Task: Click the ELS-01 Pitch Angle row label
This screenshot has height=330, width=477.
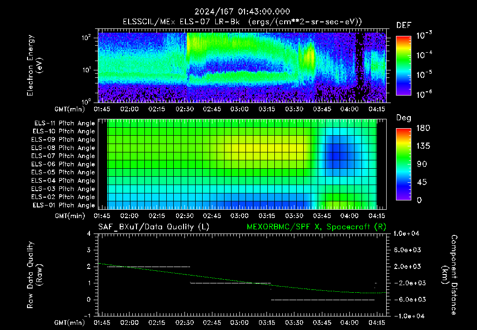Action: coord(64,205)
